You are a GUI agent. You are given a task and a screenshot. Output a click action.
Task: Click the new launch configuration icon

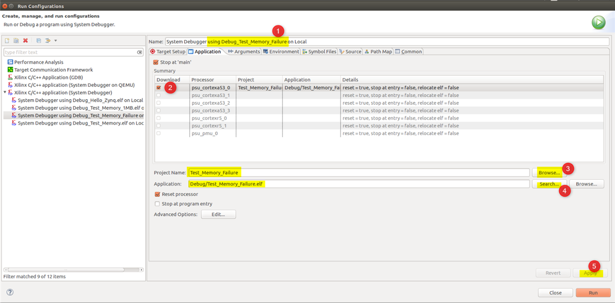[7, 41]
